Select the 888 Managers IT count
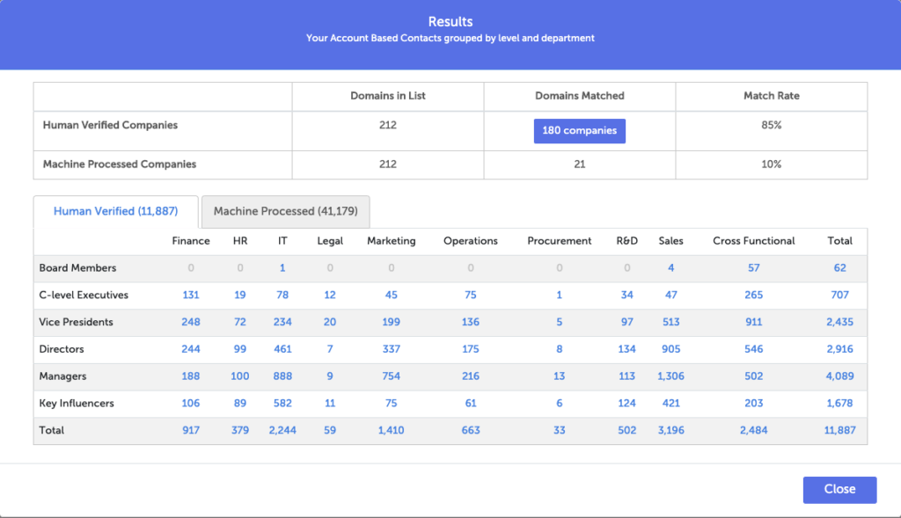The width and height of the screenshot is (901, 518). pyautogui.click(x=282, y=376)
